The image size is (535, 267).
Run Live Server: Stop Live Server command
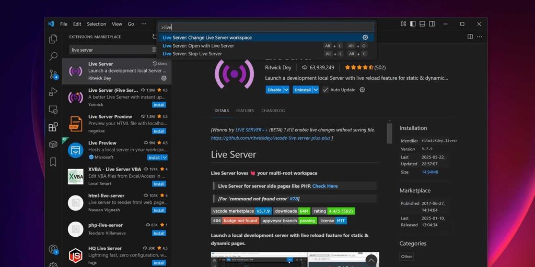tap(266, 54)
